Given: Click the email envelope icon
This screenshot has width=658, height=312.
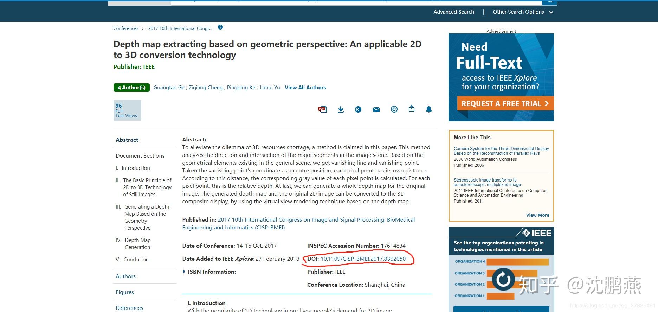Looking at the screenshot, I should click(376, 109).
